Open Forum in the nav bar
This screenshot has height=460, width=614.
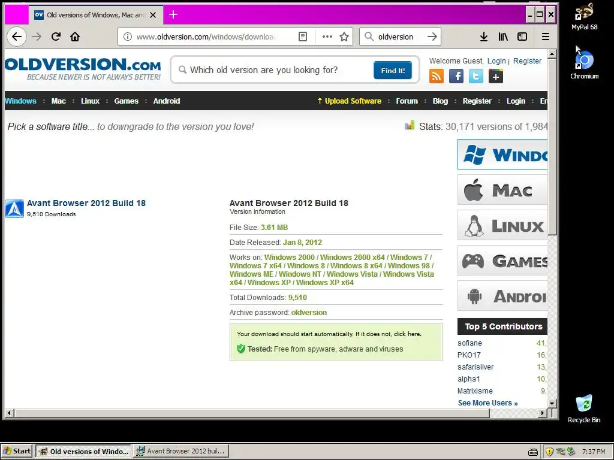point(407,101)
